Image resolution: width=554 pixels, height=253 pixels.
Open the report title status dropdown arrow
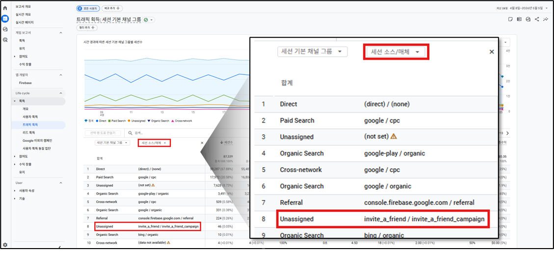(x=152, y=20)
